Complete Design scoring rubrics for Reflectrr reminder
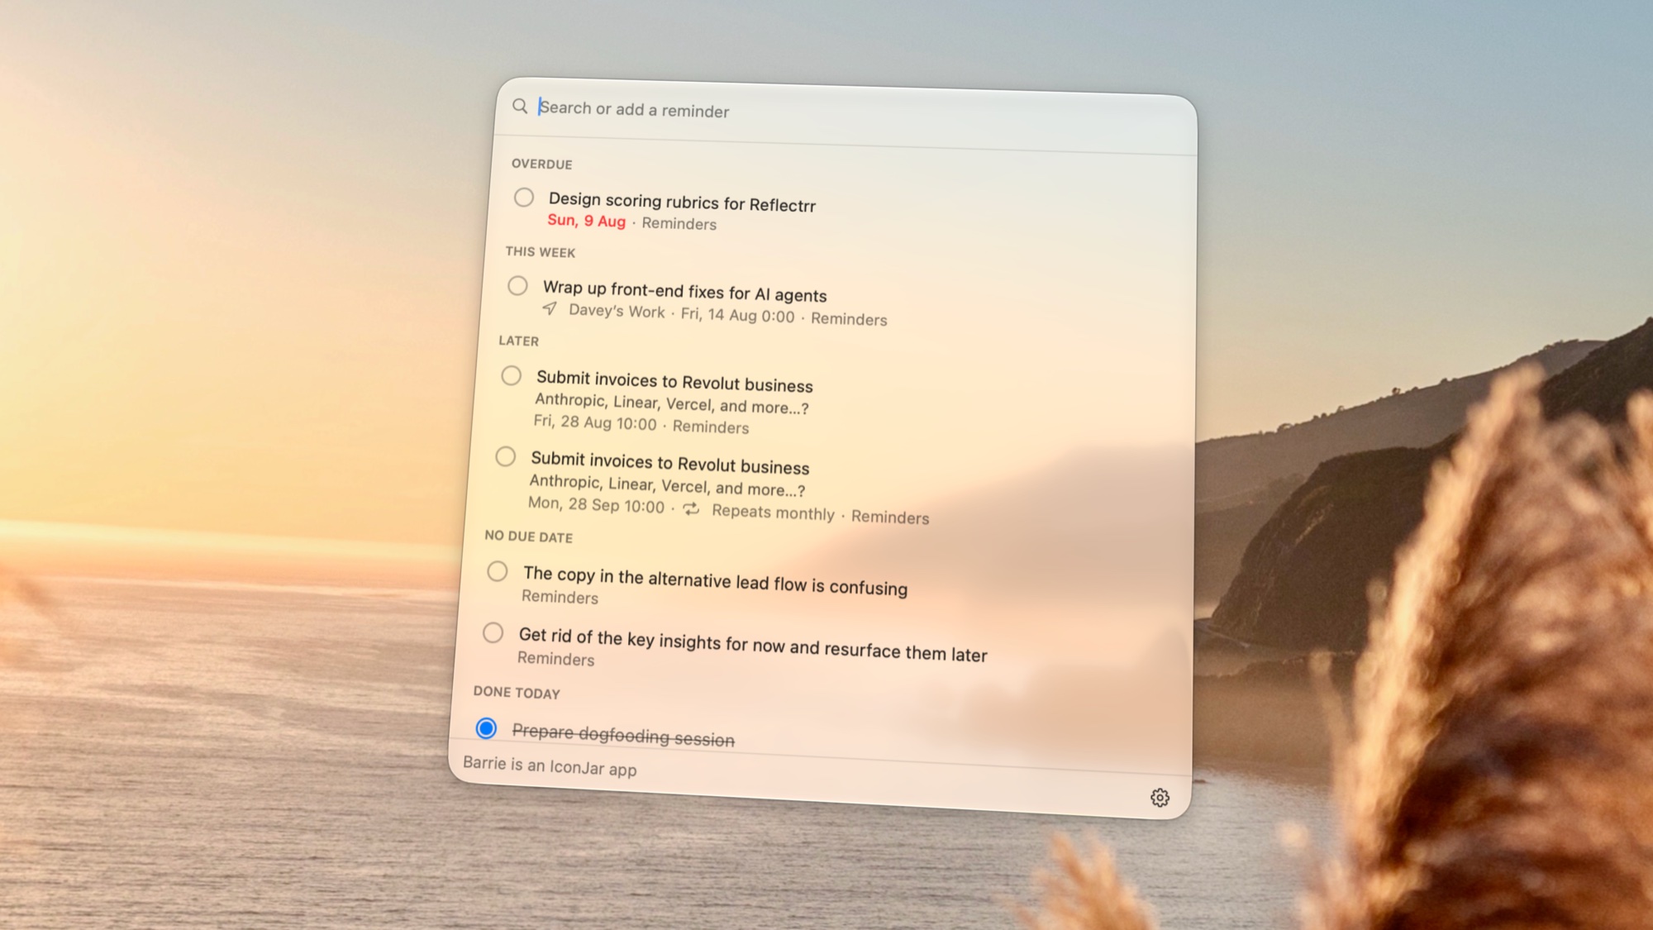1653x930 pixels. [523, 197]
